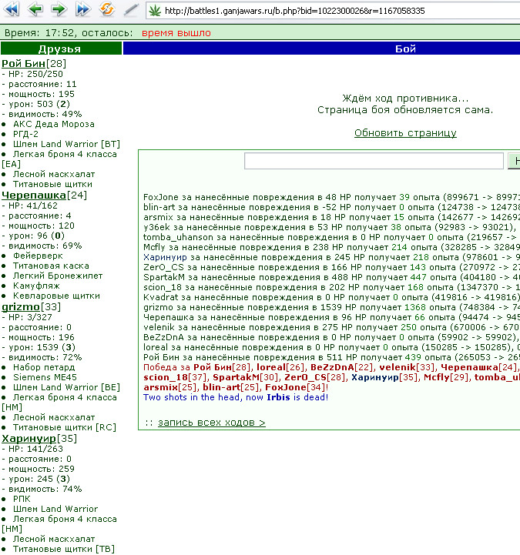Click item 'Шлем Land Warrior [BT]'
The image size is (520, 555).
tap(66, 144)
